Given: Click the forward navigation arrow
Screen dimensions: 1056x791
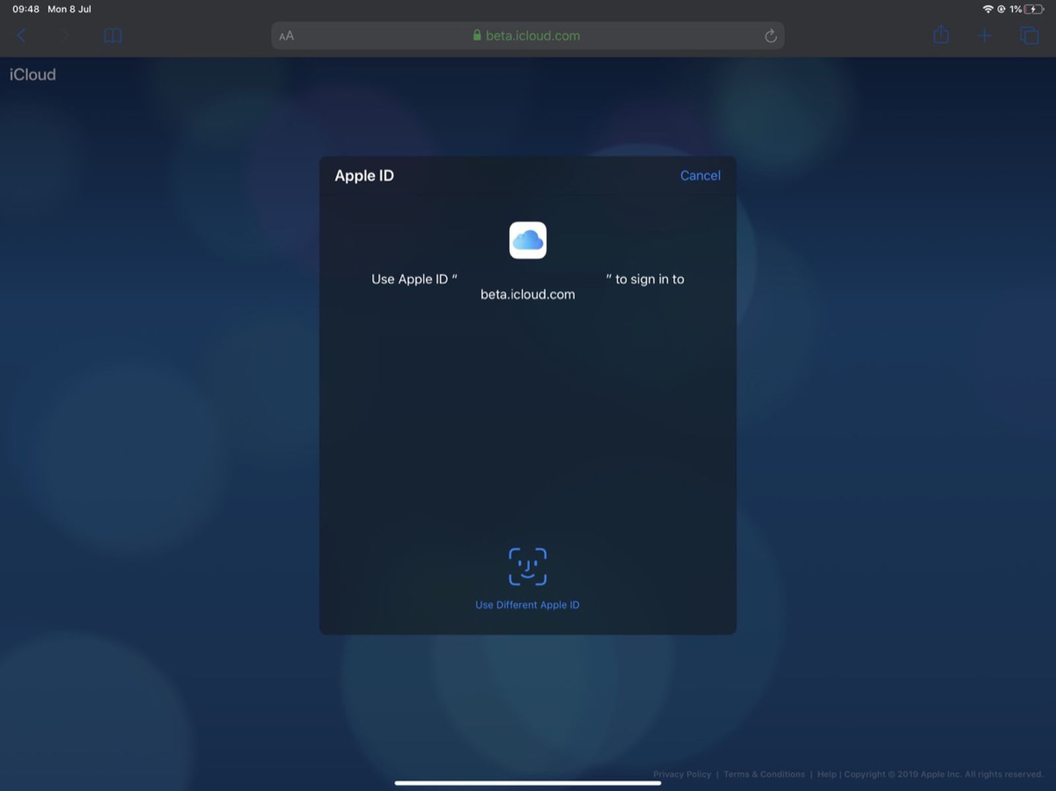Looking at the screenshot, I should coord(64,36).
